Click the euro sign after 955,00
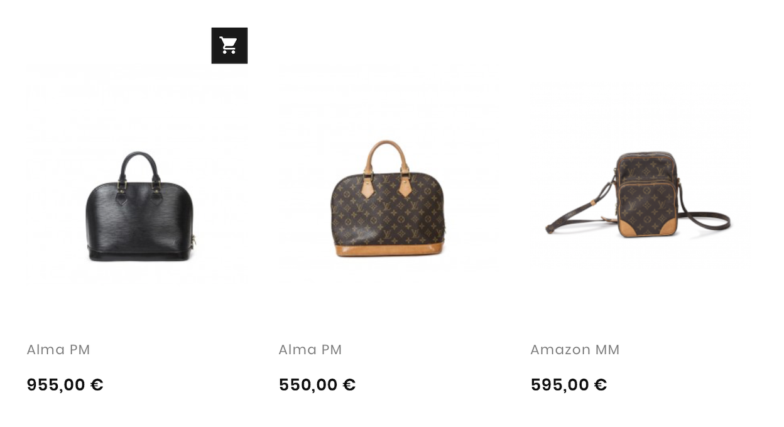Image resolution: width=784 pixels, height=427 pixels. pos(97,385)
